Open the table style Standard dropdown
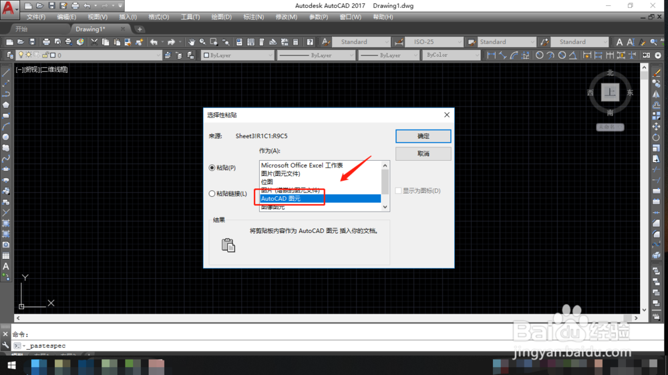The height and width of the screenshot is (375, 668). (507, 42)
